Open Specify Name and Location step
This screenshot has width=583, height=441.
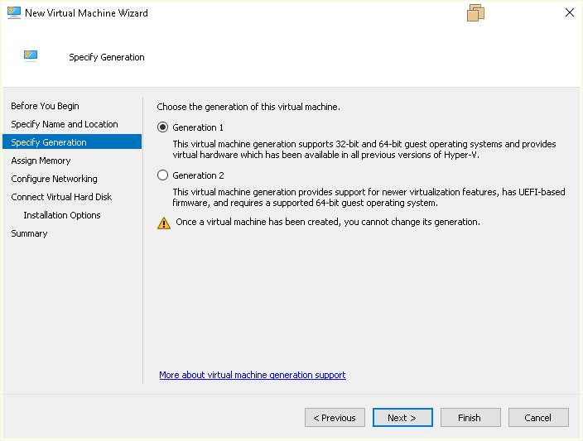click(65, 124)
